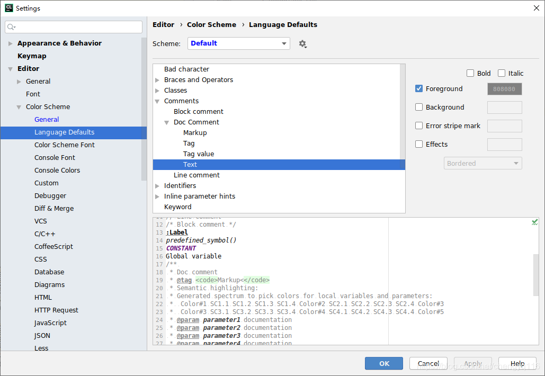Expand Inline parameter hints group
The width and height of the screenshot is (545, 376).
click(157, 196)
